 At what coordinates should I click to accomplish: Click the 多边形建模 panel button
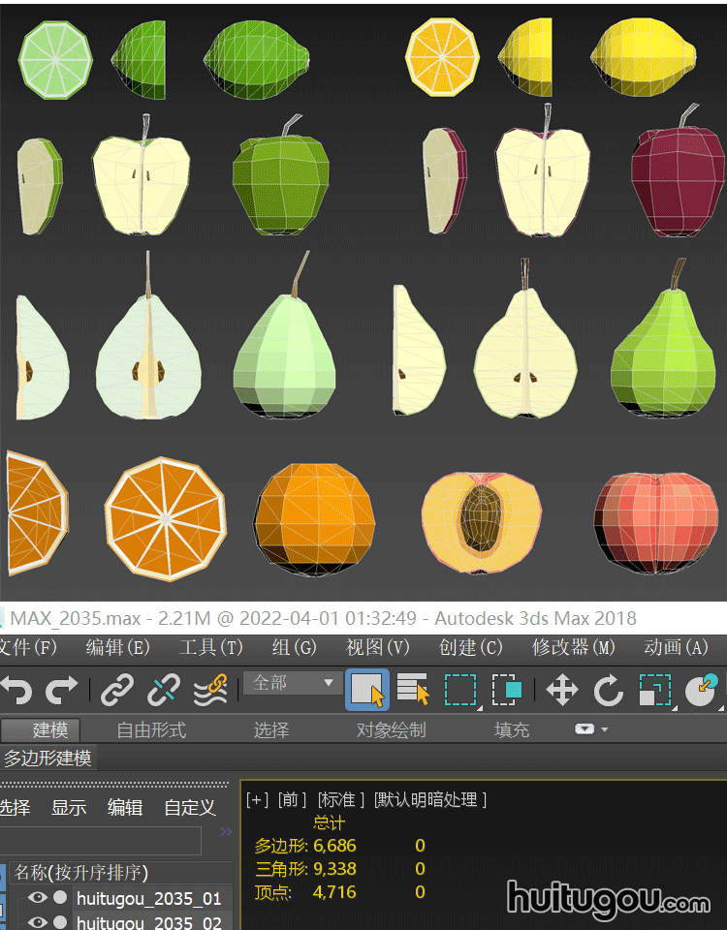[x=47, y=758]
